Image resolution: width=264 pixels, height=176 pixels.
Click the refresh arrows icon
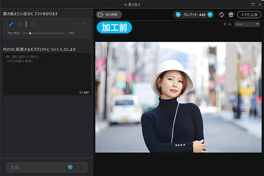(x=222, y=15)
